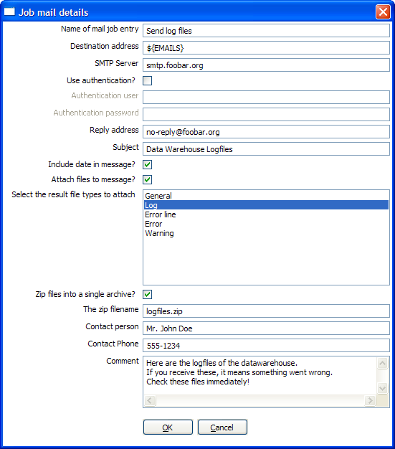Confirm with the OK button
The width and height of the screenshot is (395, 449).
[x=168, y=427]
